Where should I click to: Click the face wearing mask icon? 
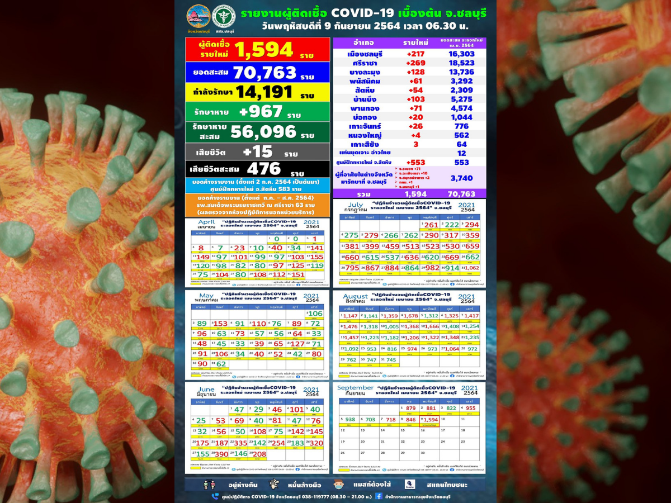(338, 485)
